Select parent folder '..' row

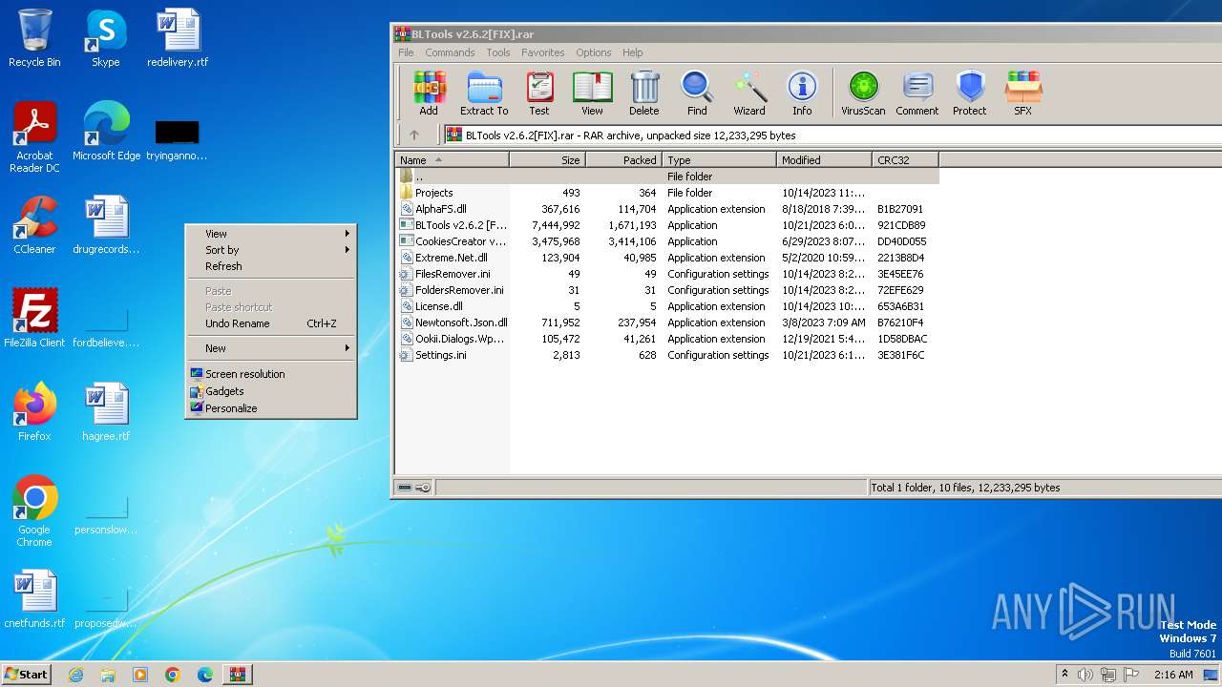[667, 177]
